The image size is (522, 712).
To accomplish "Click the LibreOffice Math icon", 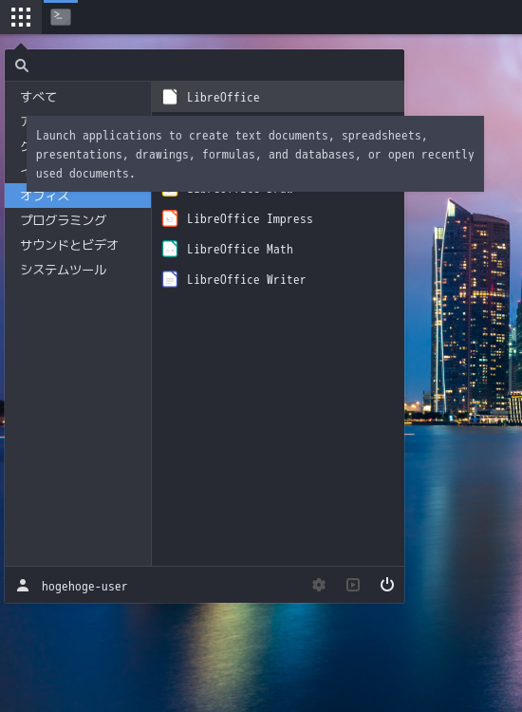I will (170, 250).
